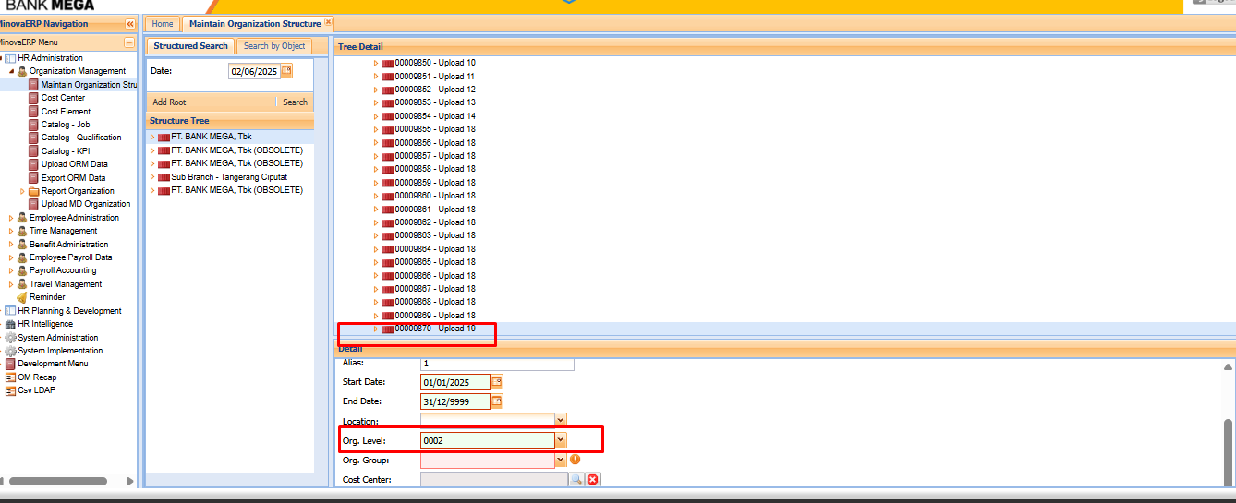
Task: Click the Catalog - Job menu icon
Action: (x=33, y=124)
